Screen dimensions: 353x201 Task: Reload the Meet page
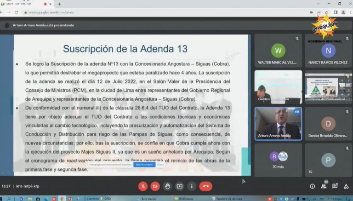(x=17, y=12)
